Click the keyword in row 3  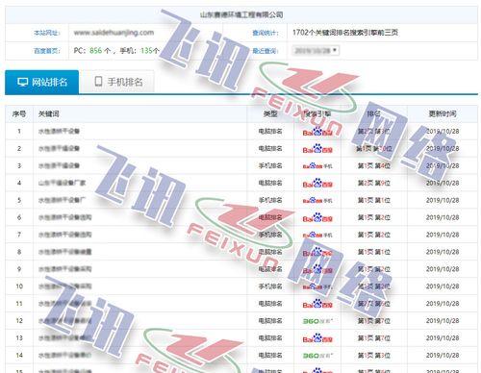pos(59,165)
